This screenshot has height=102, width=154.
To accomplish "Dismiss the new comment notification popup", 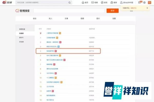I will pos(147,8).
